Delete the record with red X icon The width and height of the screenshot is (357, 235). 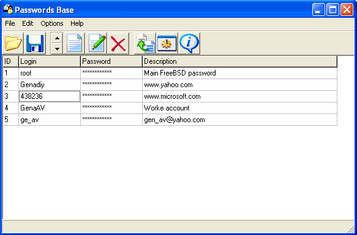point(118,44)
